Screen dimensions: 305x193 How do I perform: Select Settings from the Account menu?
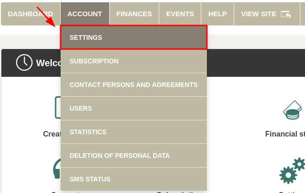(133, 37)
